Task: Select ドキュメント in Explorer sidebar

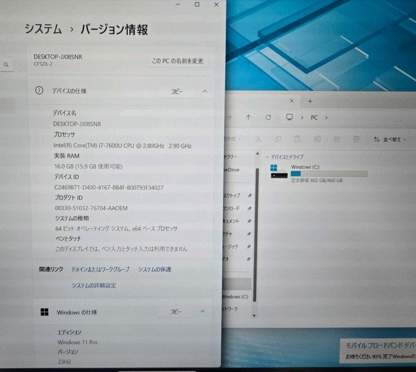Action: (x=231, y=221)
